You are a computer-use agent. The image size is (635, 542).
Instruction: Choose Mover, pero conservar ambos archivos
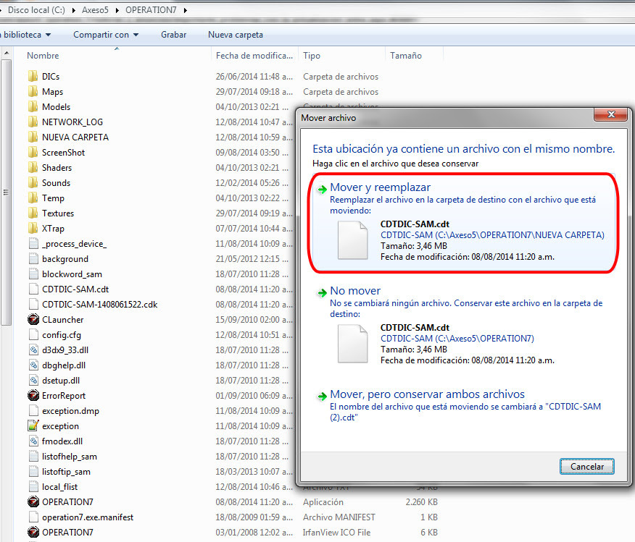click(464, 405)
